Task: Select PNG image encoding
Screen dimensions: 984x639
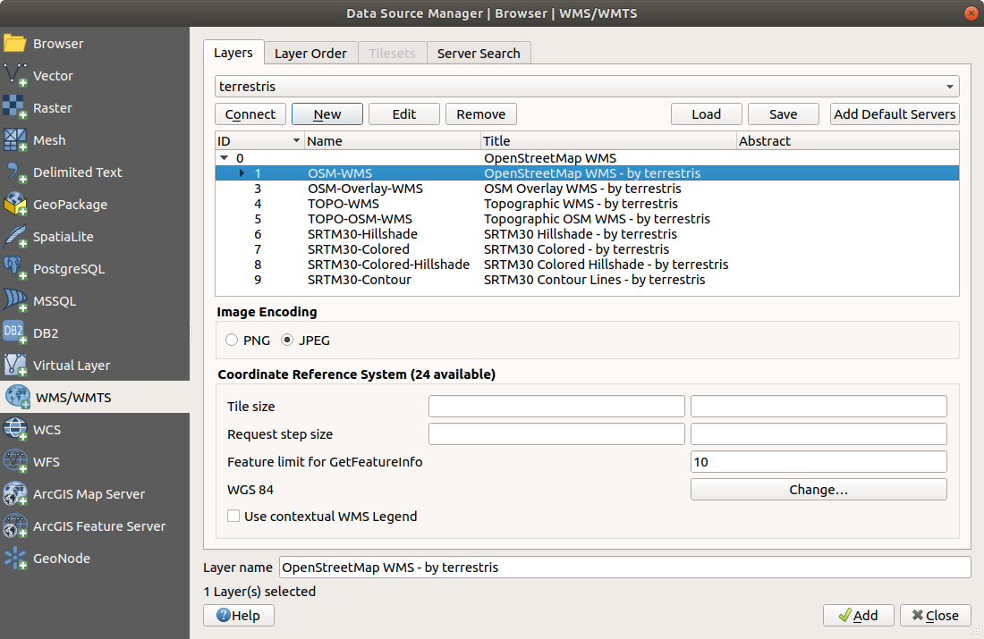Action: click(x=233, y=341)
